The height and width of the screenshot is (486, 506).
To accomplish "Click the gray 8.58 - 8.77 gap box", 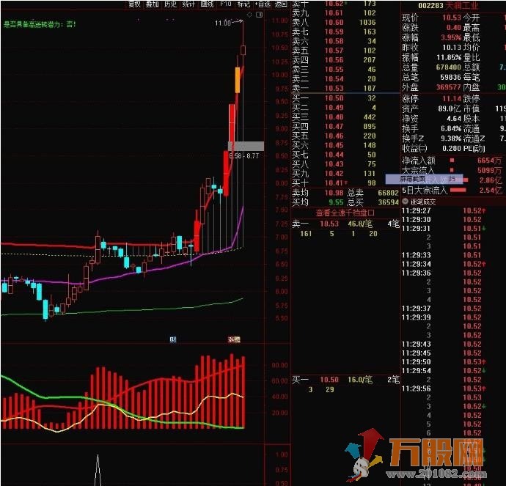I will point(246,146).
